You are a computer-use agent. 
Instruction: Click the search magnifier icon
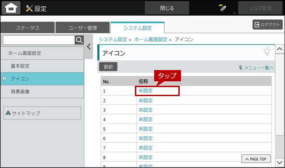coord(79,40)
